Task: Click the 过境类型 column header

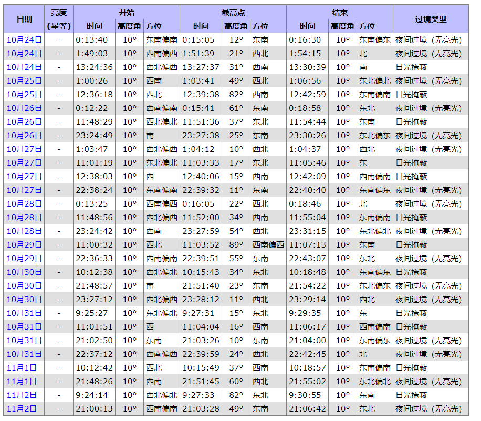Action: tap(431, 19)
